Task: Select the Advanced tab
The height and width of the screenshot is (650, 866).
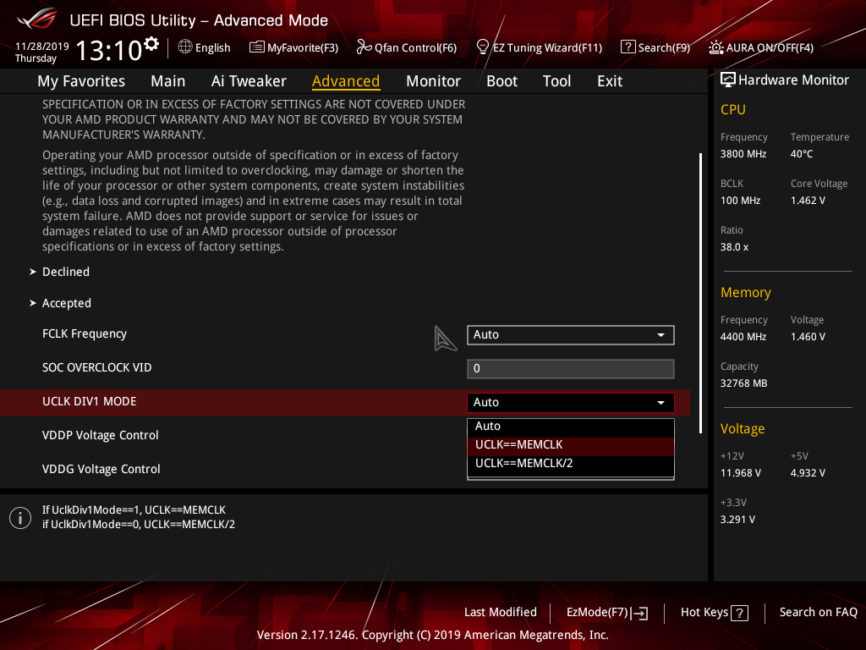Action: click(x=346, y=80)
